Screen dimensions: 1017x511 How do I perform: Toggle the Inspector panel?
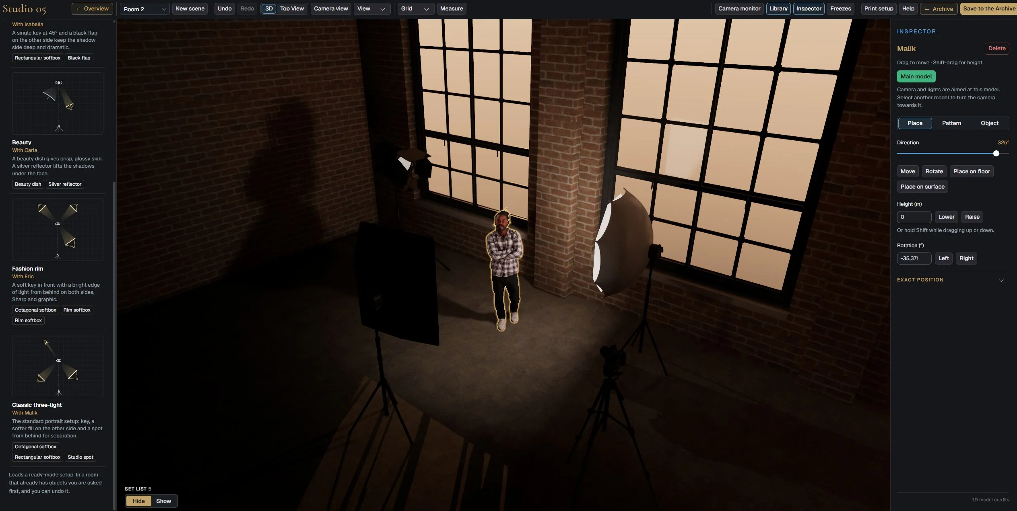click(x=809, y=9)
